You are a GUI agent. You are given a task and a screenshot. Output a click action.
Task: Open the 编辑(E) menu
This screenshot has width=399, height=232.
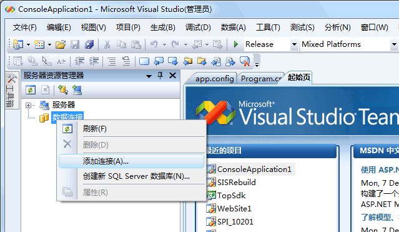[59, 28]
